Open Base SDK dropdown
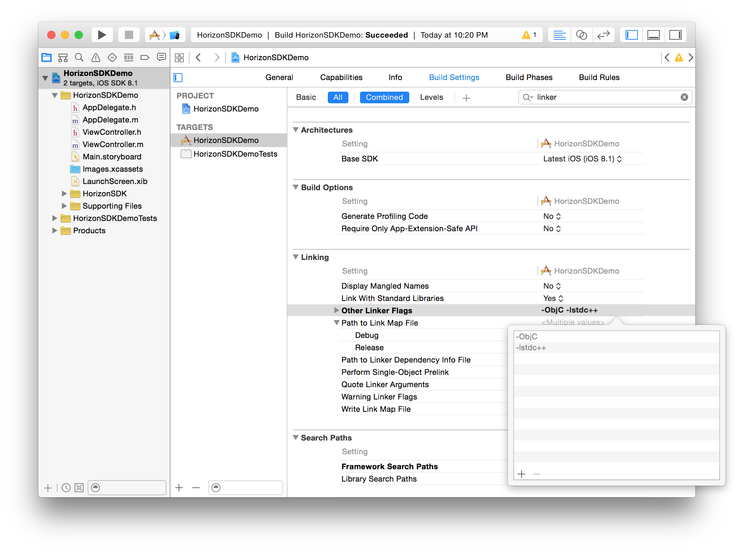The height and width of the screenshot is (552, 746). point(582,159)
